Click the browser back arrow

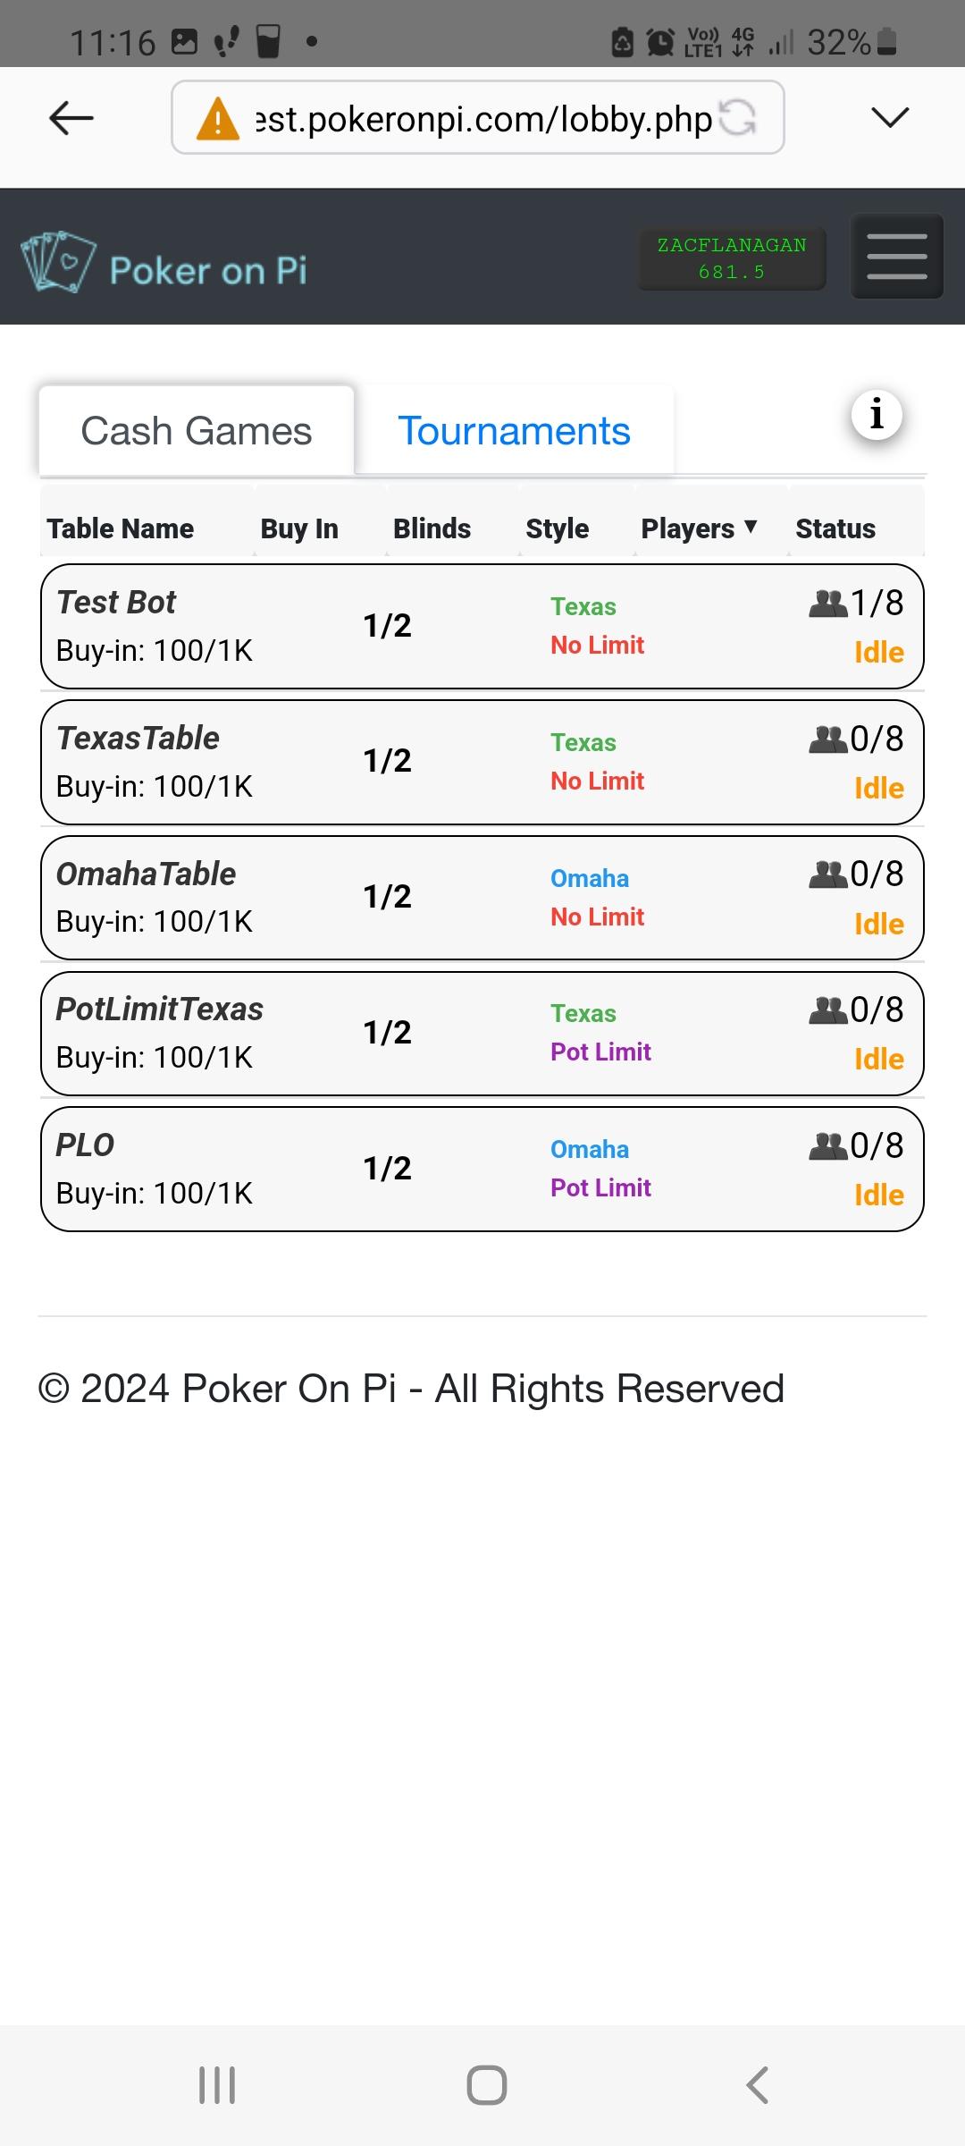click(x=71, y=117)
